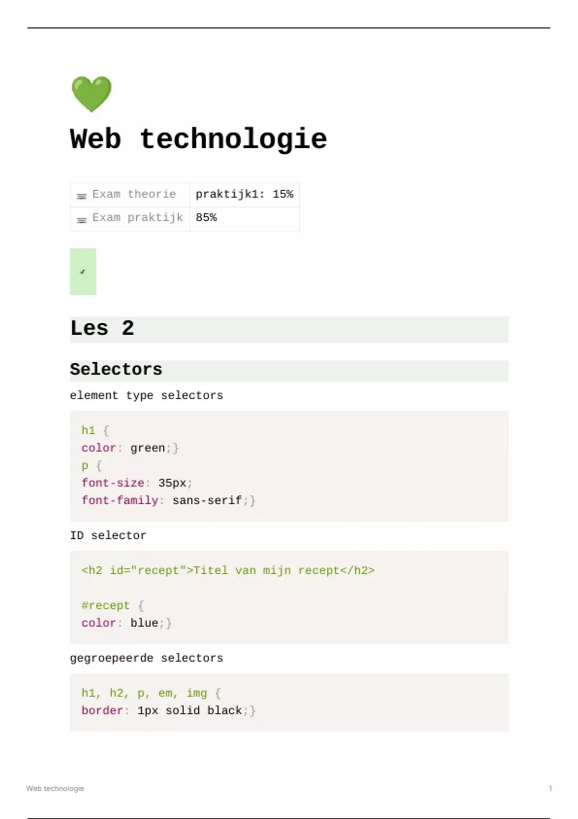Image resolution: width=578 pixels, height=819 pixels.
Task: Click the Selectors subheading
Action: 116,370
